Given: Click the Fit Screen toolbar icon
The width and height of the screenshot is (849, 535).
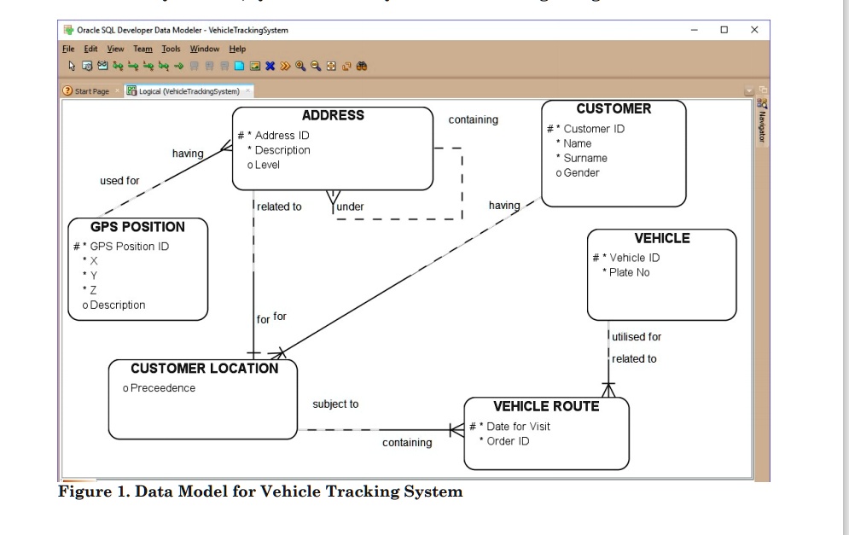Looking at the screenshot, I should pos(330,66).
